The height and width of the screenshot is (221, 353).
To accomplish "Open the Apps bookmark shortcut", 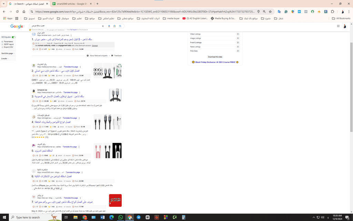I will tap(8, 19).
